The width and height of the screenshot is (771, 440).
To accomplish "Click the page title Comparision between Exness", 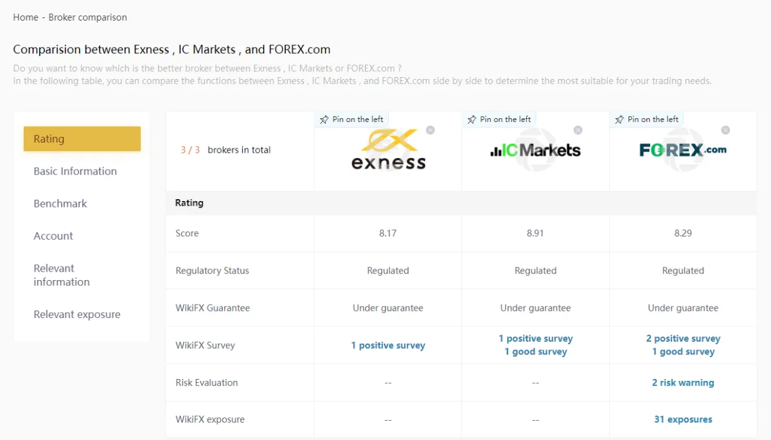I will click(x=172, y=49).
